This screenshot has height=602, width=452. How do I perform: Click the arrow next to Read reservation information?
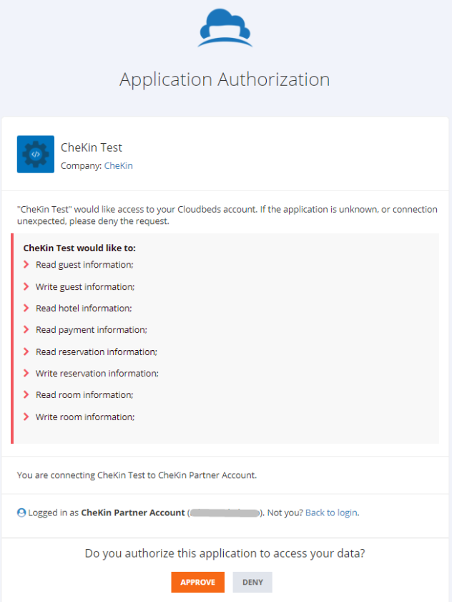26,351
